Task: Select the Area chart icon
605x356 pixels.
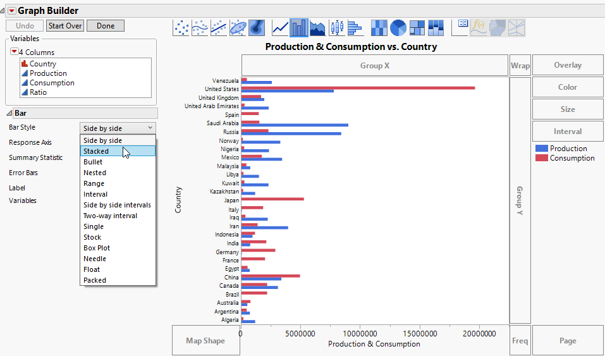Action: [317, 27]
